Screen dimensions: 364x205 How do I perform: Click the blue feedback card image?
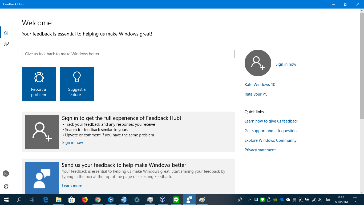pos(42,178)
